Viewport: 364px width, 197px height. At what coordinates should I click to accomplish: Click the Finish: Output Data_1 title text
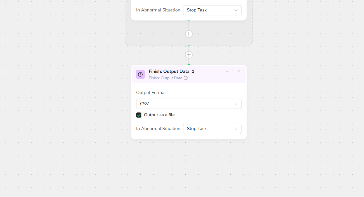pos(171,71)
